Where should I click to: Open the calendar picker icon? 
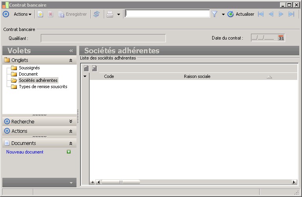point(281,38)
